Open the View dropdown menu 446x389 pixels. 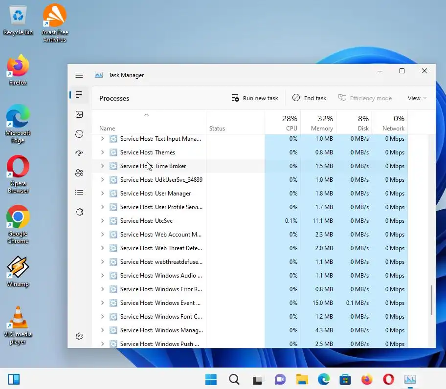click(417, 98)
